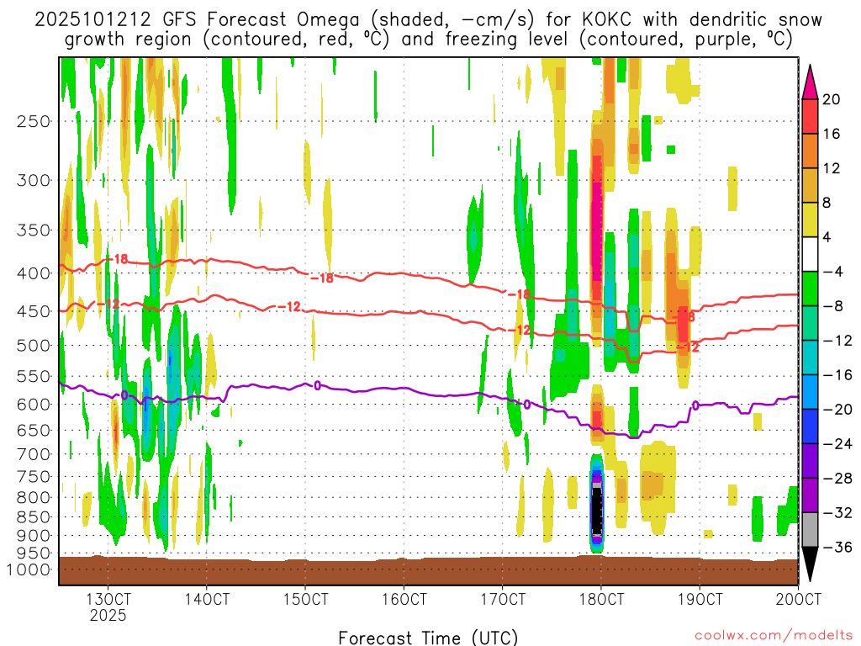Click the colorbar value label -20
This screenshot has height=646, width=861.
[837, 410]
